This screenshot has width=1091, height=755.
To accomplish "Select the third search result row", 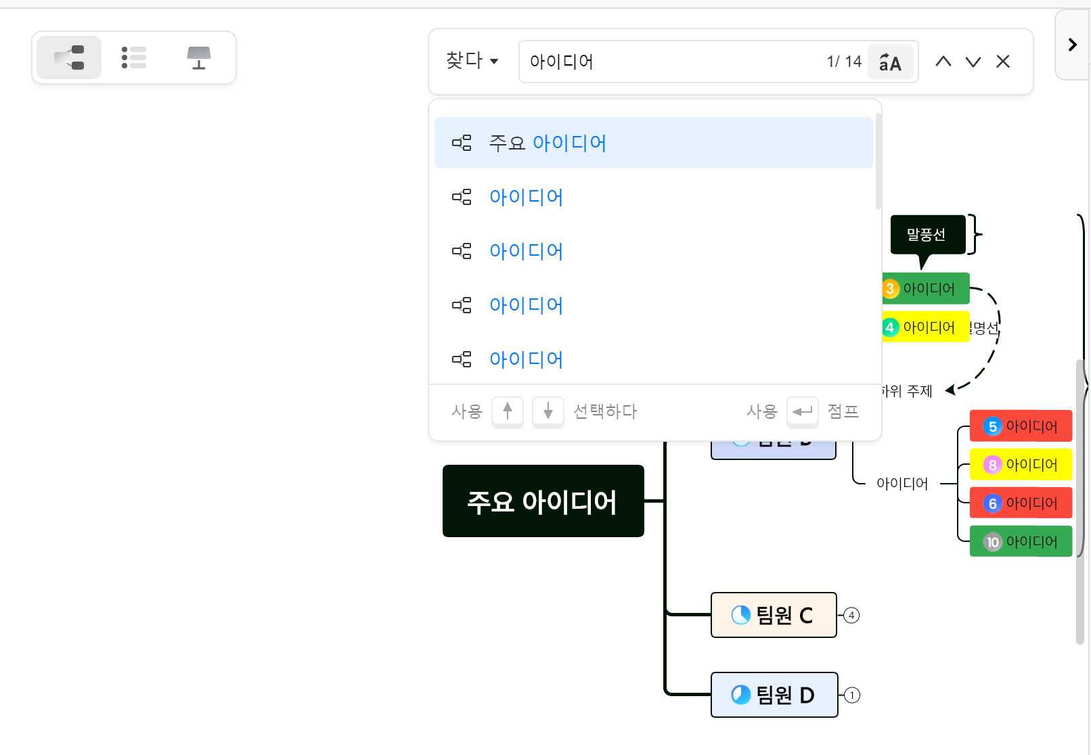I will pos(654,251).
